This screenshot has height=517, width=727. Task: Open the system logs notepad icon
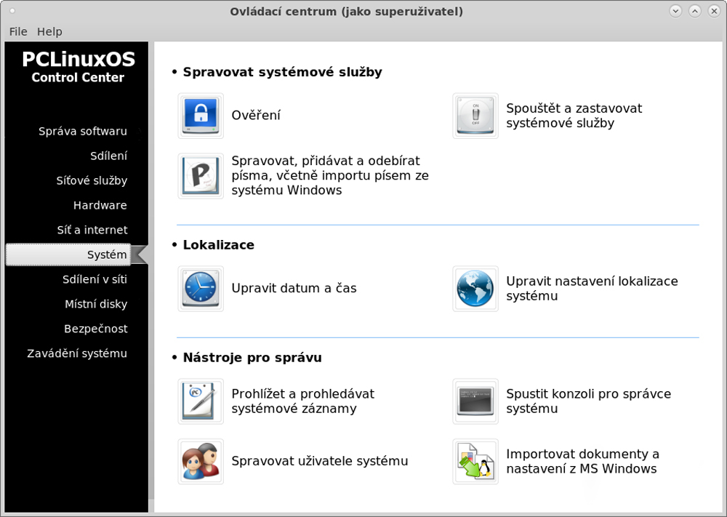[x=201, y=401]
